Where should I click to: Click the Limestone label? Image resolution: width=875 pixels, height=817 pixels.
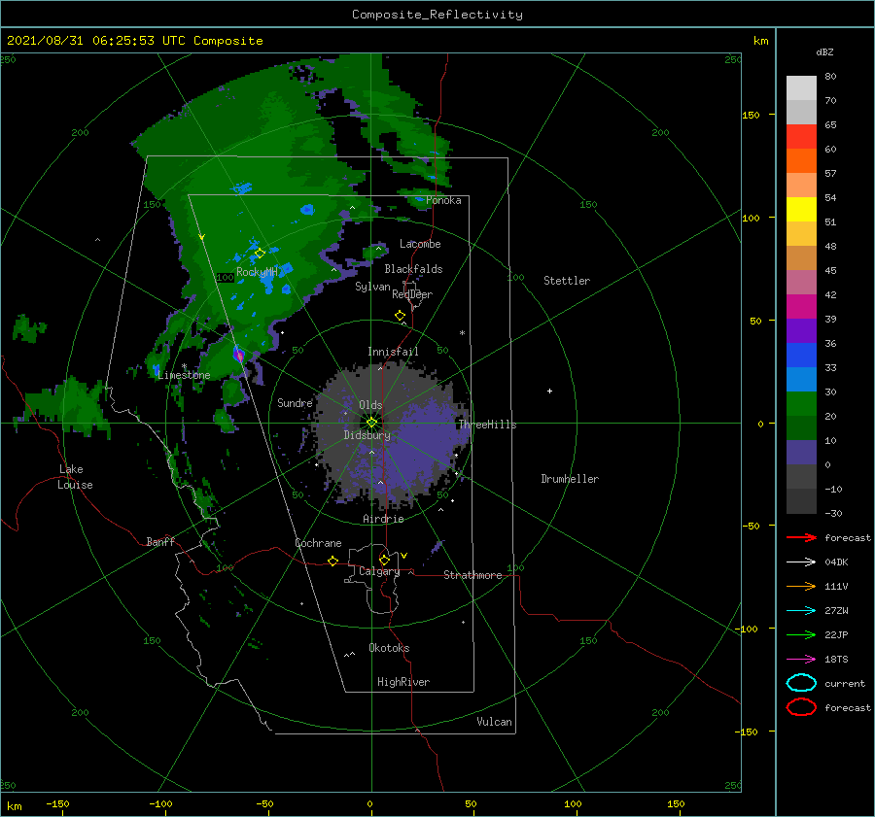[184, 375]
